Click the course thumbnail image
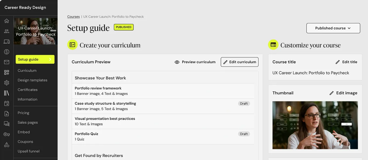The height and width of the screenshot is (160, 368). pos(315,125)
